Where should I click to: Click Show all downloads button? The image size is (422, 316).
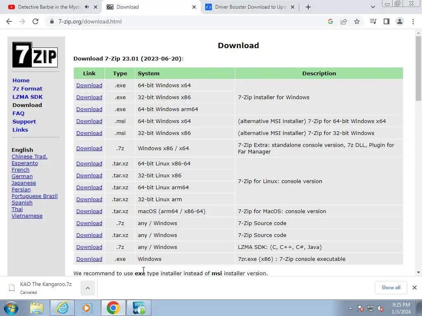tap(391, 288)
